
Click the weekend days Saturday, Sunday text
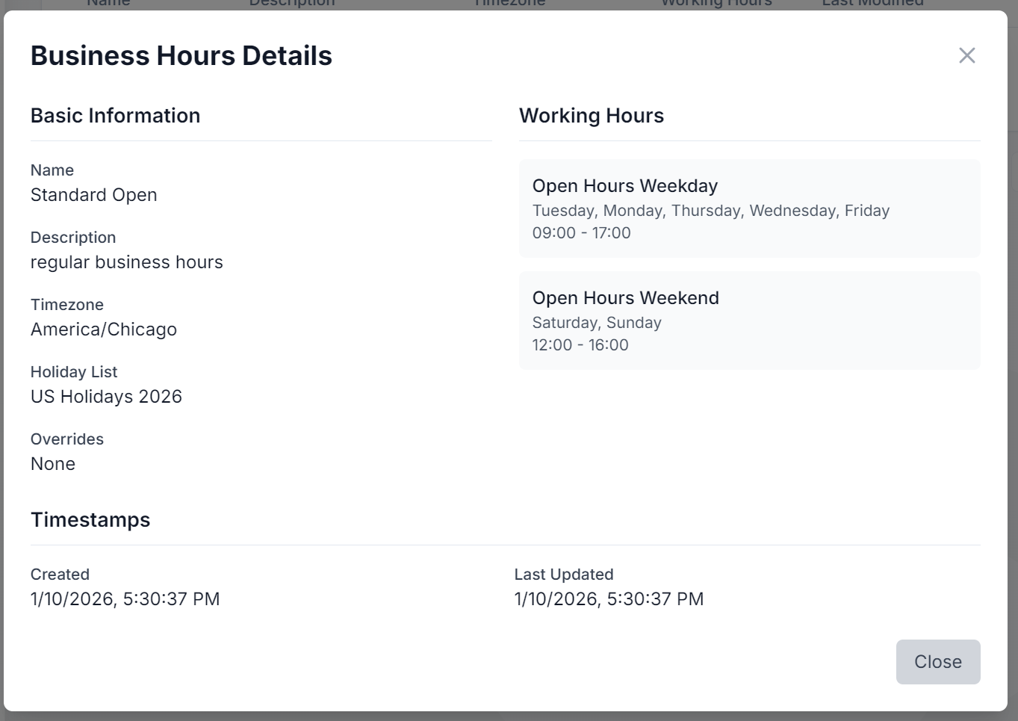(597, 322)
